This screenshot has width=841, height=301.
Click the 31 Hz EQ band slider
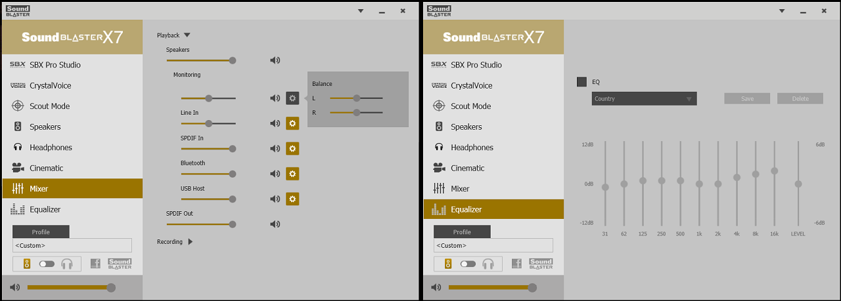[x=605, y=184]
